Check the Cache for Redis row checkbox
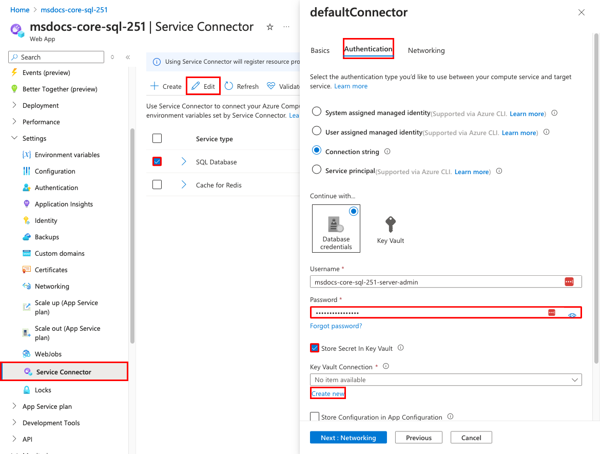The height and width of the screenshot is (454, 600). pos(157,184)
